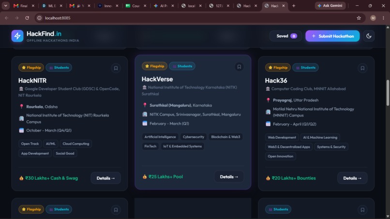Open Details for HackNITR
Image resolution: width=390 pixels, height=219 pixels.
105,178
